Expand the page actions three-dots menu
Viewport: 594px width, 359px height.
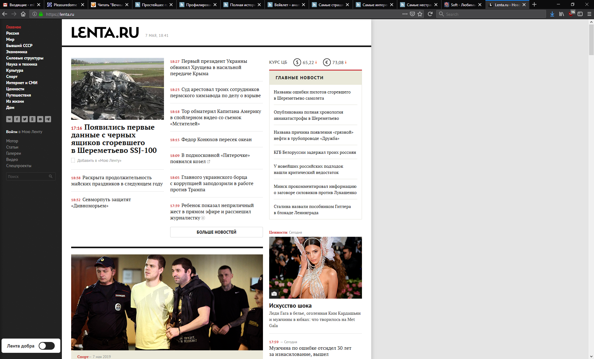(x=405, y=14)
